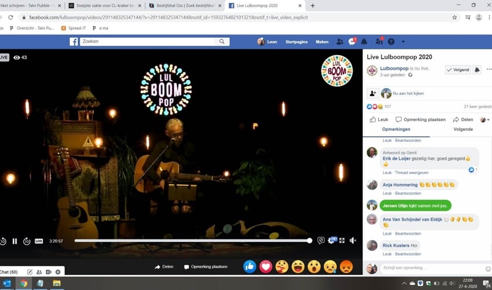This screenshot has width=492, height=290.
Task: Expand the comment-as profile selector
Action: point(485,119)
